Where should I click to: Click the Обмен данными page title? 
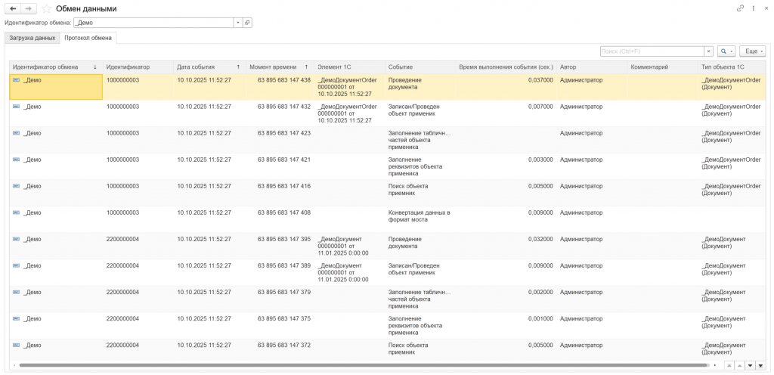(86, 9)
